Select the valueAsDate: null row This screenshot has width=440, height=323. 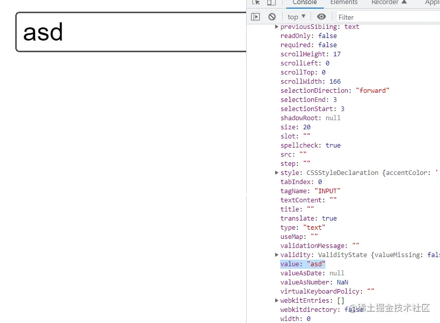[x=312, y=273]
